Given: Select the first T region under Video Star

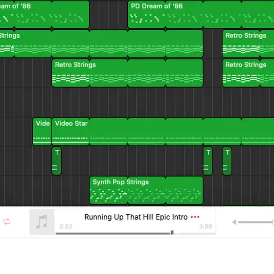Looking at the screenshot, I should click(56, 161).
